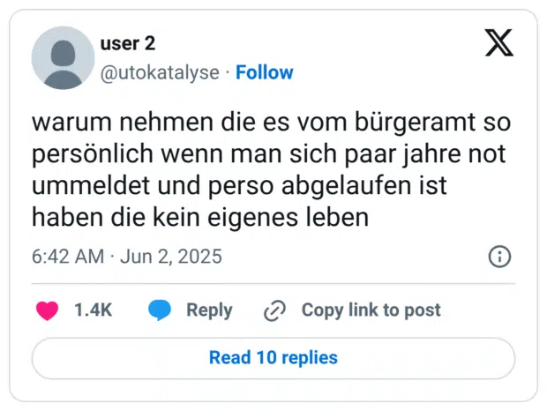Open the X logo in the corner
The image size is (547, 411).
pos(498,42)
